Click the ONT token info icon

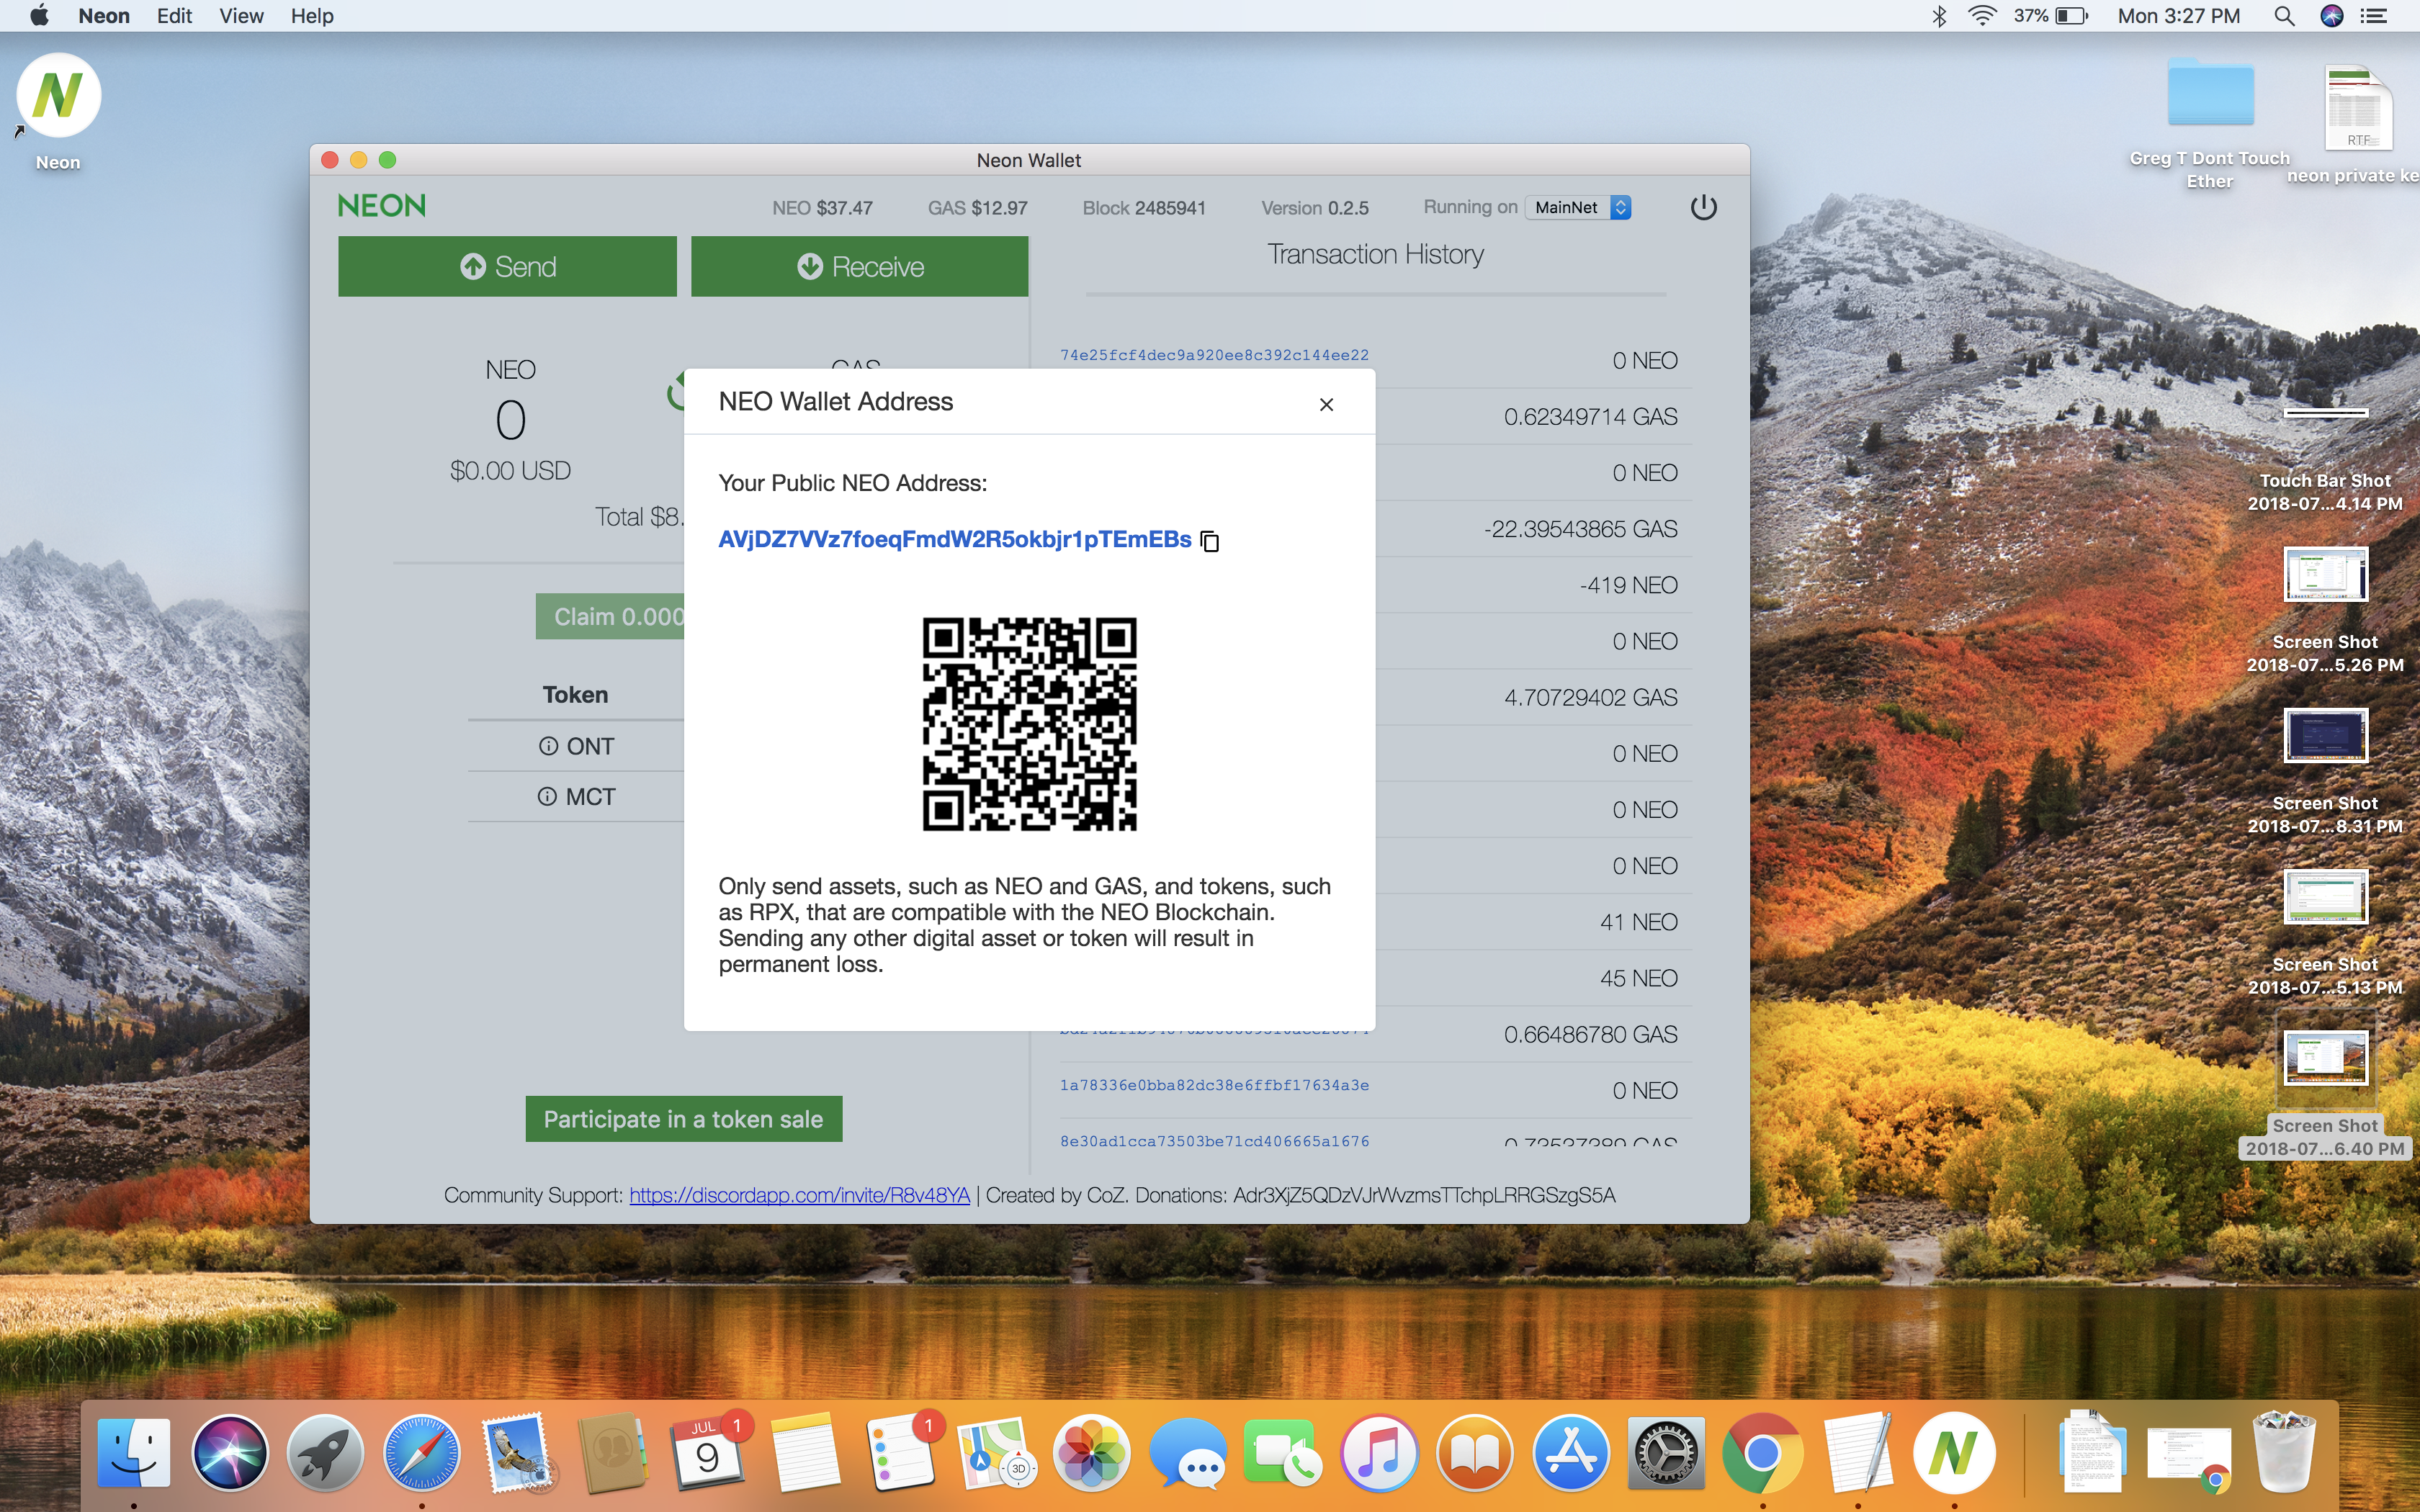click(548, 746)
